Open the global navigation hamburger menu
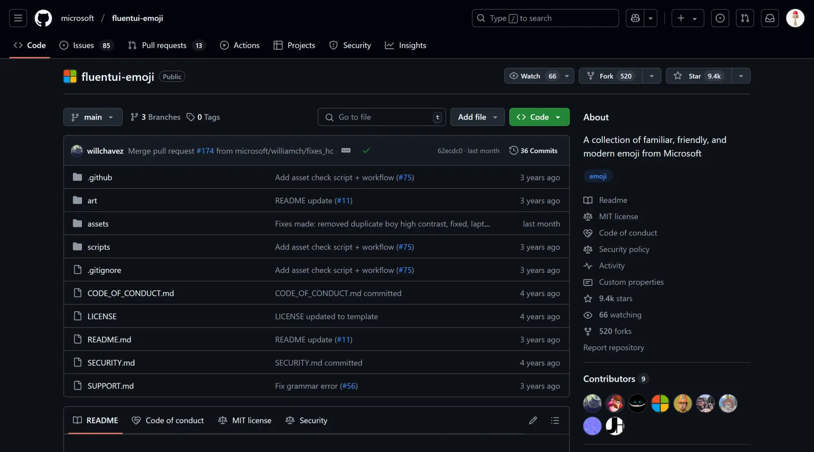The image size is (814, 452). pos(18,18)
